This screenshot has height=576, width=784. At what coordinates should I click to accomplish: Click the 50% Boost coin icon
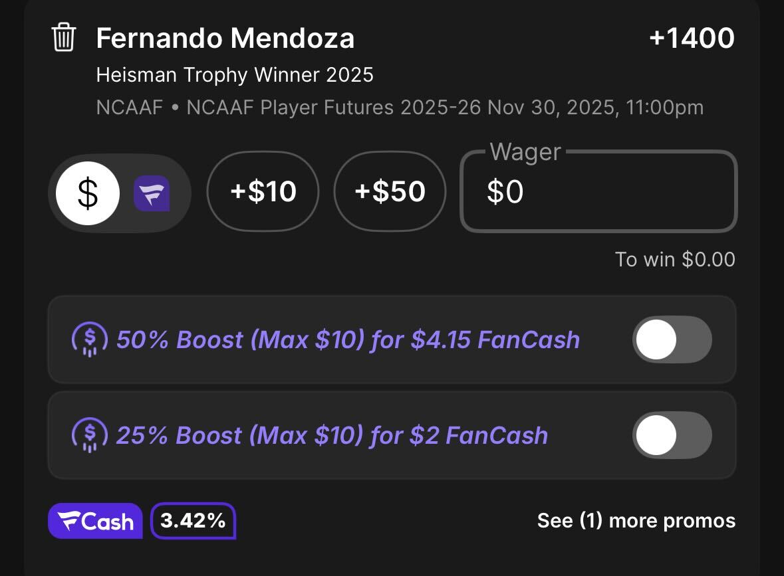coord(88,339)
